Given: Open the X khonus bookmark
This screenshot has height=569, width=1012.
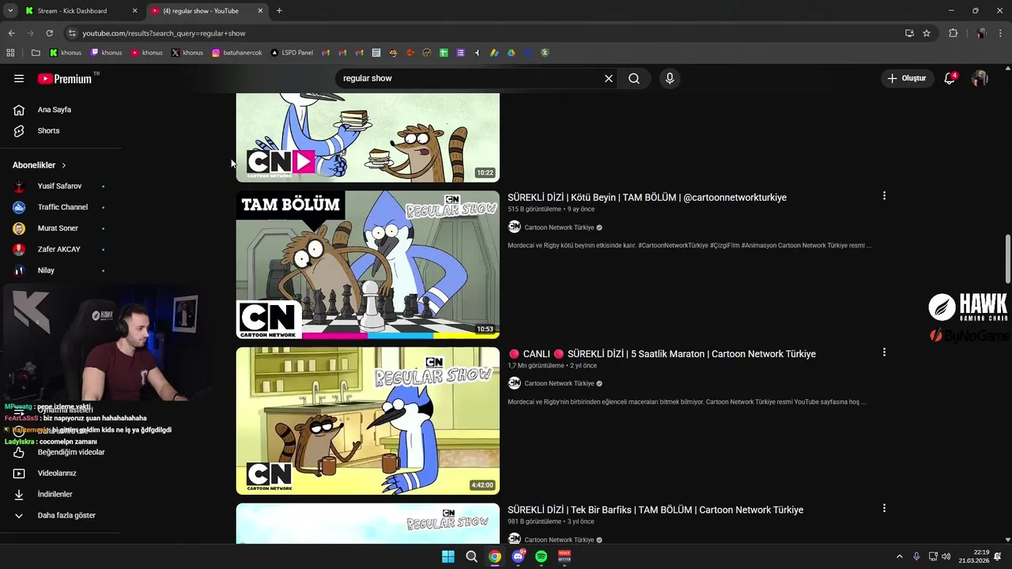Looking at the screenshot, I should (x=187, y=53).
